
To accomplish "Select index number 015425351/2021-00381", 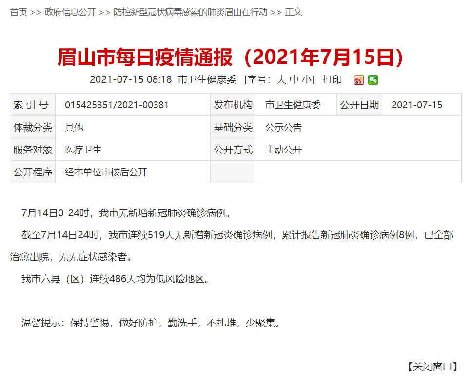I will tap(117, 105).
